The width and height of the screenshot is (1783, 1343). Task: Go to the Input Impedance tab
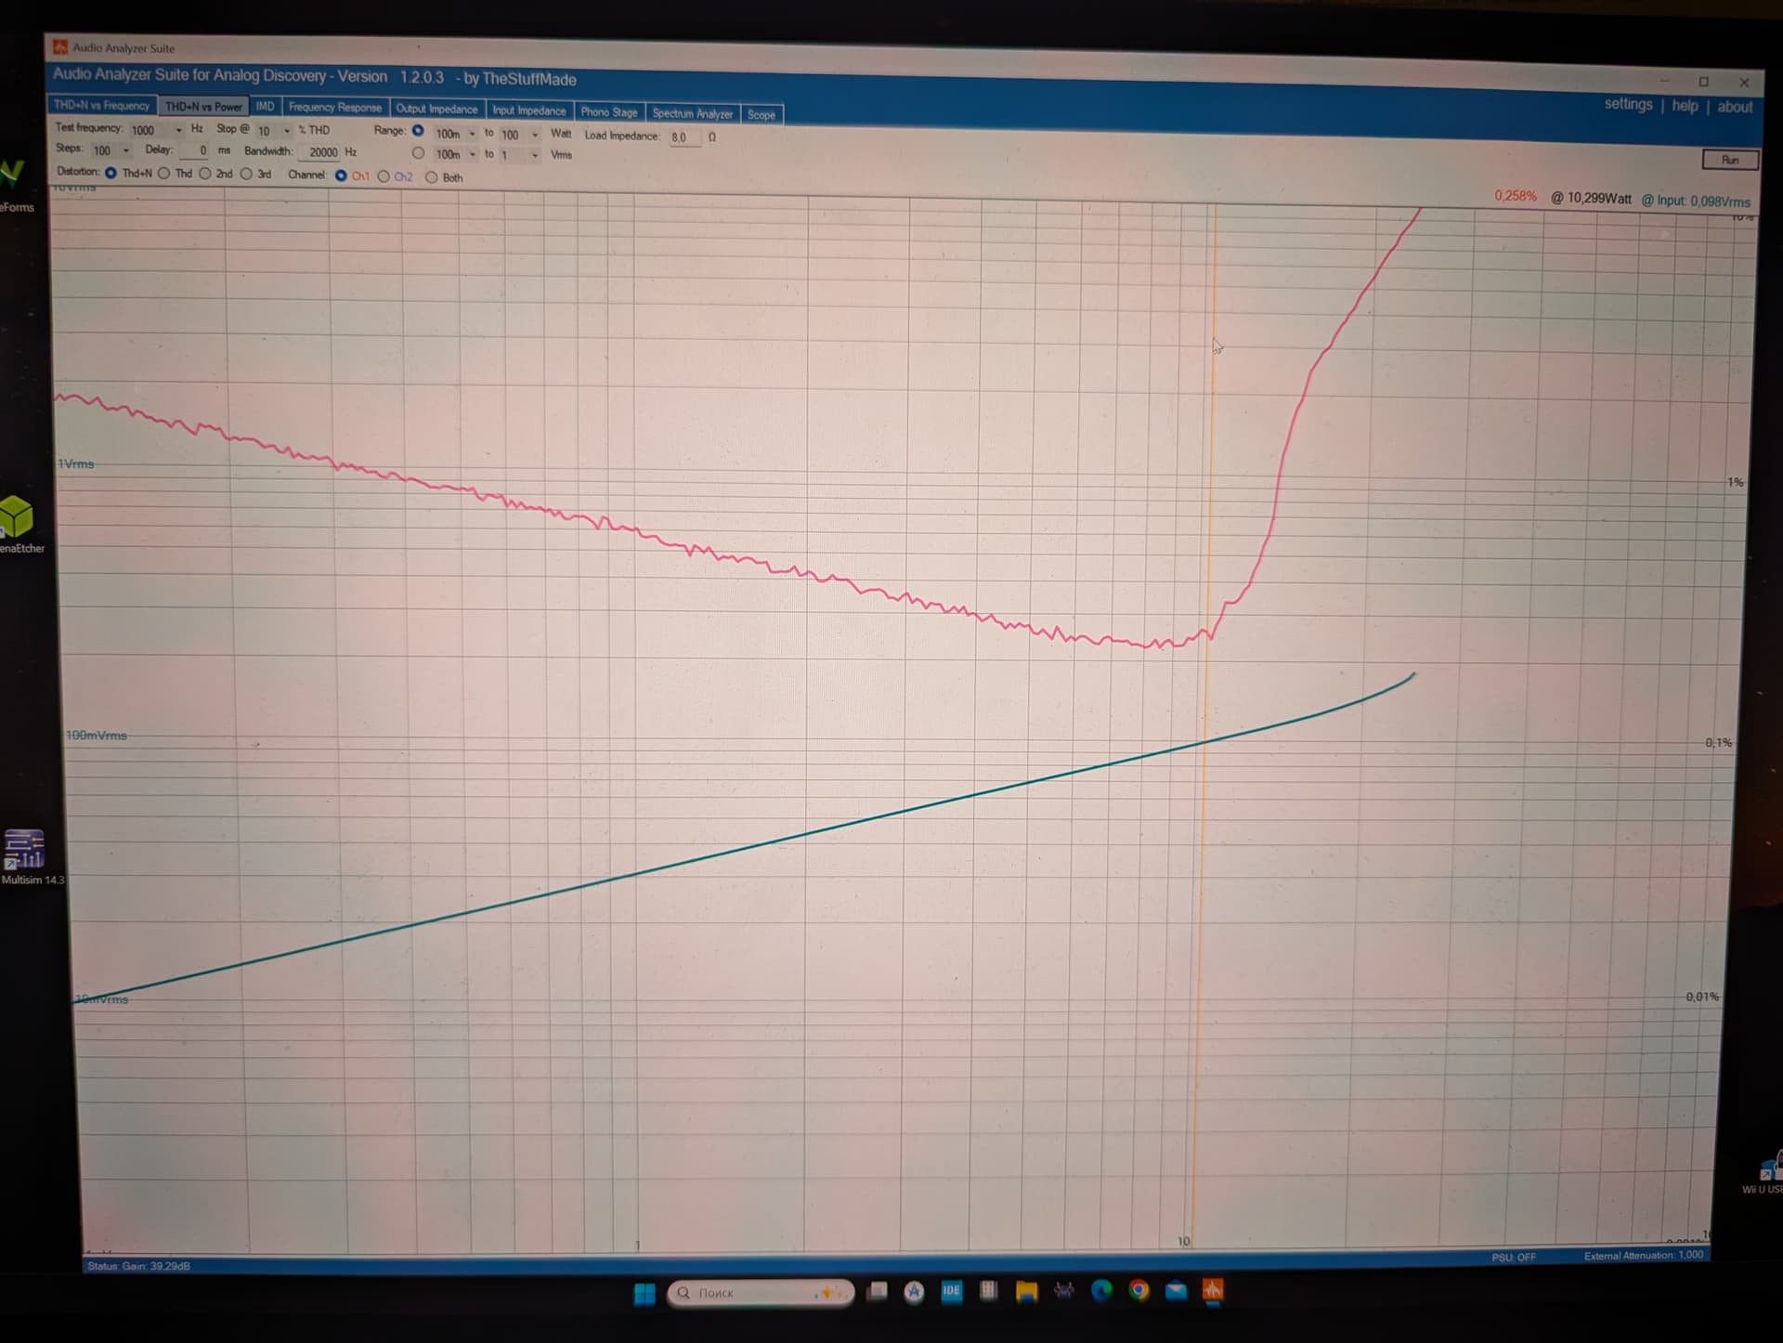[529, 111]
